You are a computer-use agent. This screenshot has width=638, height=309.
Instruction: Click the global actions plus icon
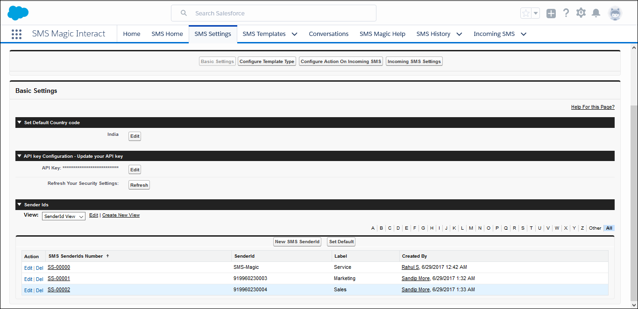pyautogui.click(x=551, y=14)
